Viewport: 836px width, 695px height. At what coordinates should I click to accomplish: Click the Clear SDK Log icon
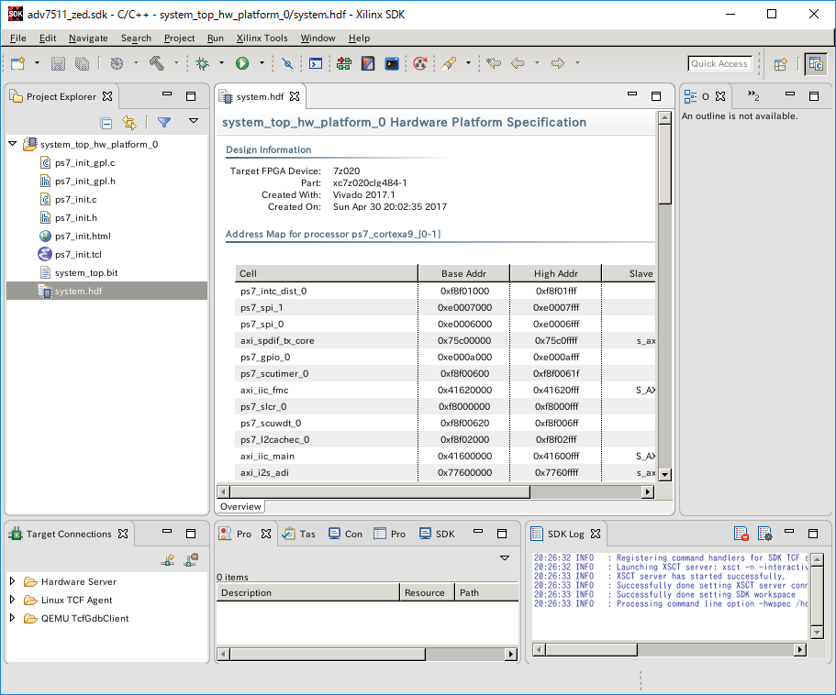pos(741,534)
